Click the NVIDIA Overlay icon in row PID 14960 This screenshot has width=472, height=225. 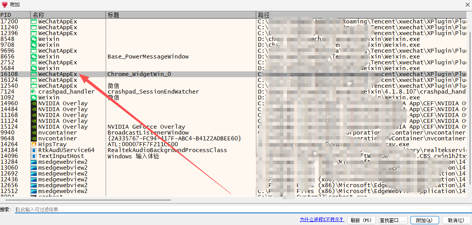click(x=34, y=103)
